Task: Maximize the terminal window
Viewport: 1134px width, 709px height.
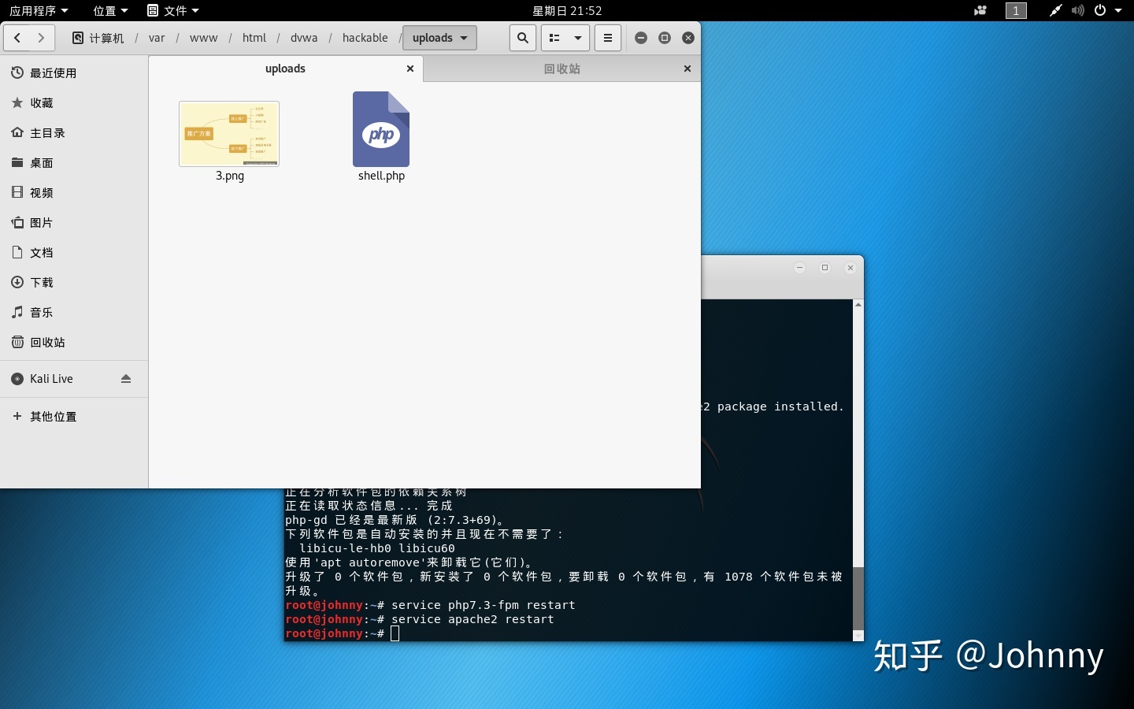Action: pyautogui.click(x=825, y=268)
